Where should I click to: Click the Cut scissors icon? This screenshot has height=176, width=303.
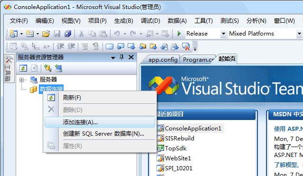click(82, 34)
